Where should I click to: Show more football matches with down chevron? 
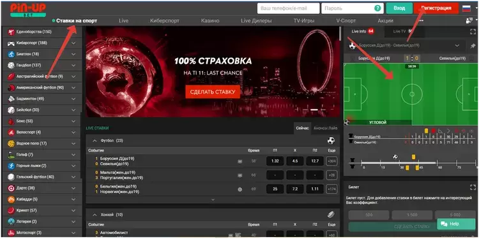[x=213, y=199]
